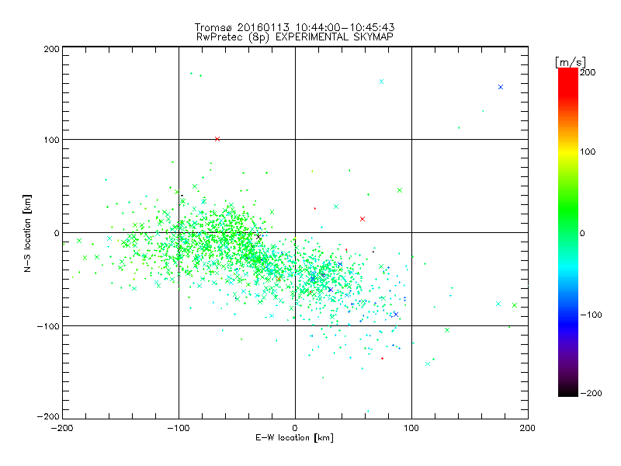Click the y-axis tick label '100'
Viewport: 621px width, 466px height.
click(x=51, y=140)
